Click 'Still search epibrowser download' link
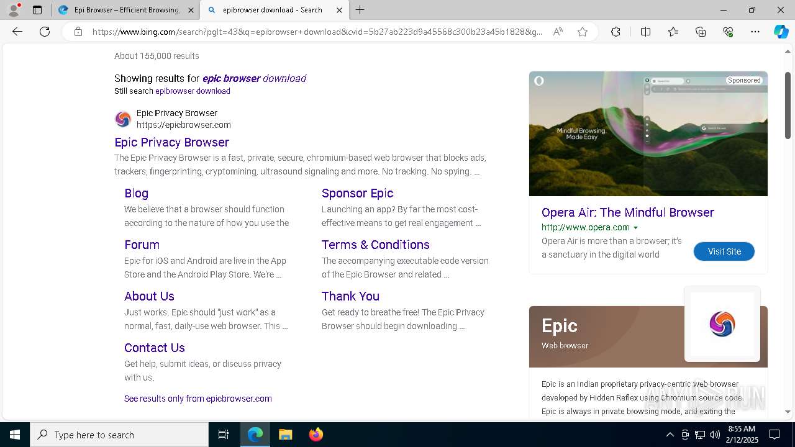The height and width of the screenshot is (447, 795). 193,91
